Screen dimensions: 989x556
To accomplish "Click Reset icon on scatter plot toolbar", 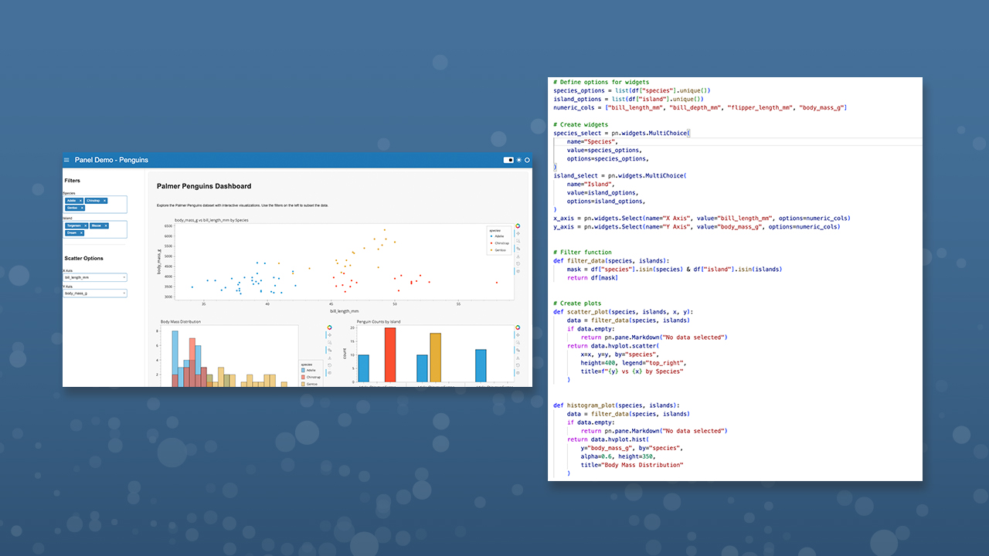I will (x=518, y=264).
